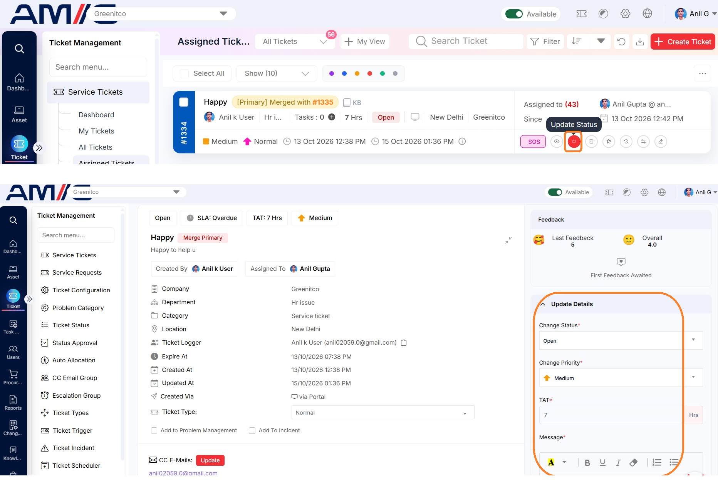The width and height of the screenshot is (718, 480).
Task: Copy Ticket Logger email with the clipboard icon
Action: click(x=404, y=343)
